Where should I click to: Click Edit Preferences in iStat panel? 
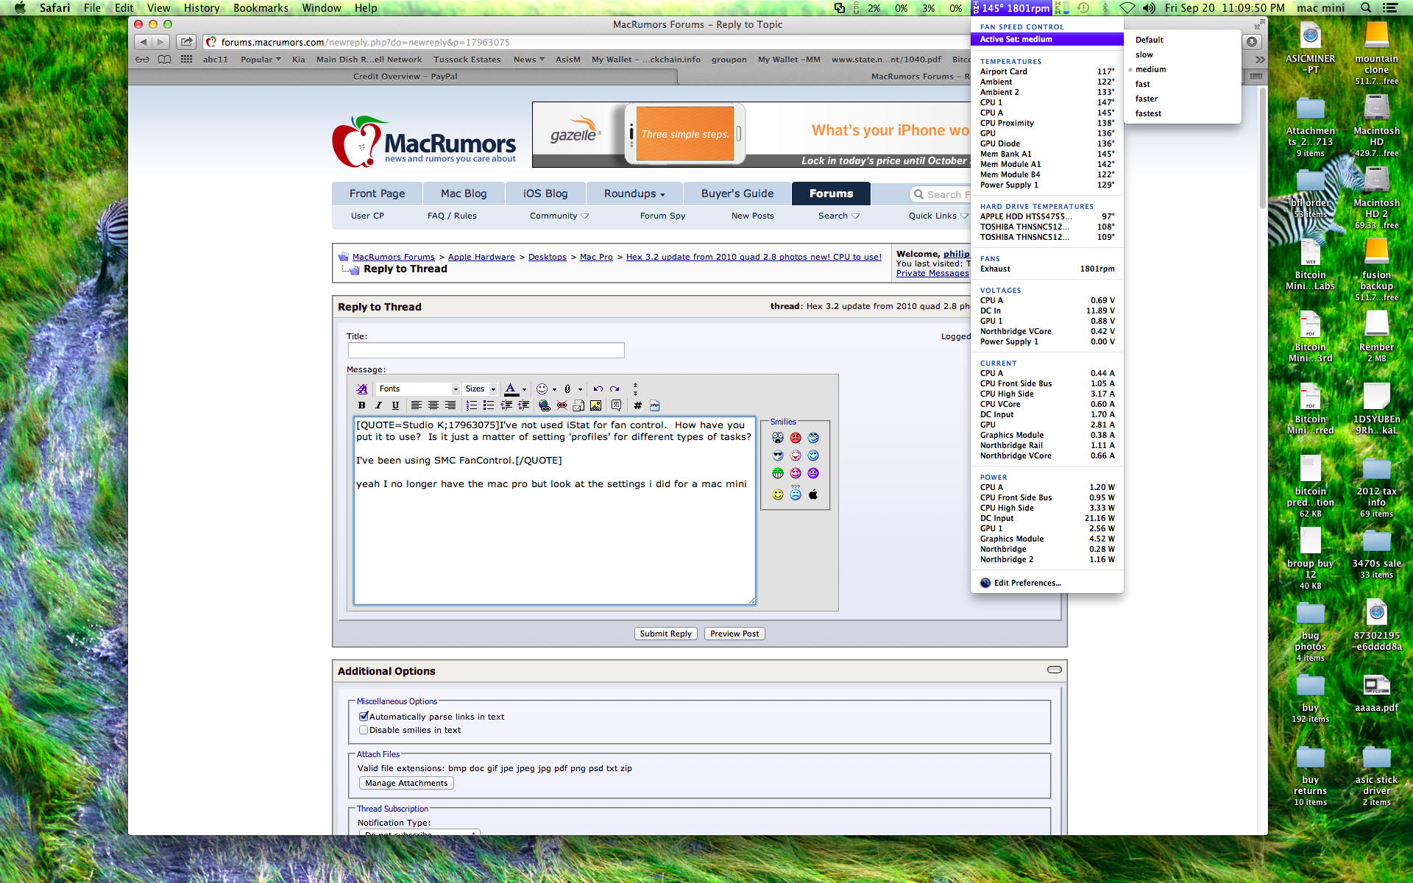point(1027,583)
